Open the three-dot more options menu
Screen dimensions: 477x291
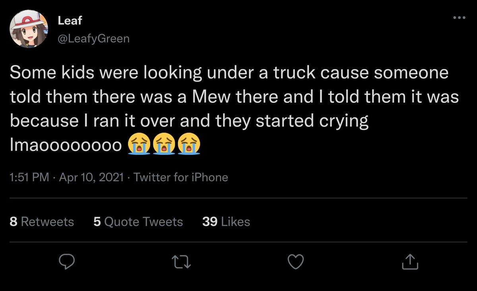click(459, 18)
